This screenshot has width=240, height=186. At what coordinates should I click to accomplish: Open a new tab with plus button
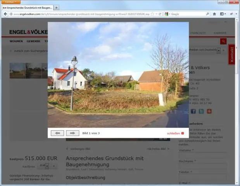(x=56, y=8)
